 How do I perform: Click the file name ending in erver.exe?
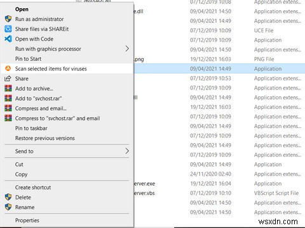[144, 184]
